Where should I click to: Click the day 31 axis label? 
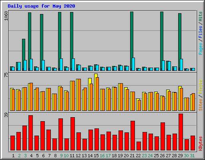192,156
